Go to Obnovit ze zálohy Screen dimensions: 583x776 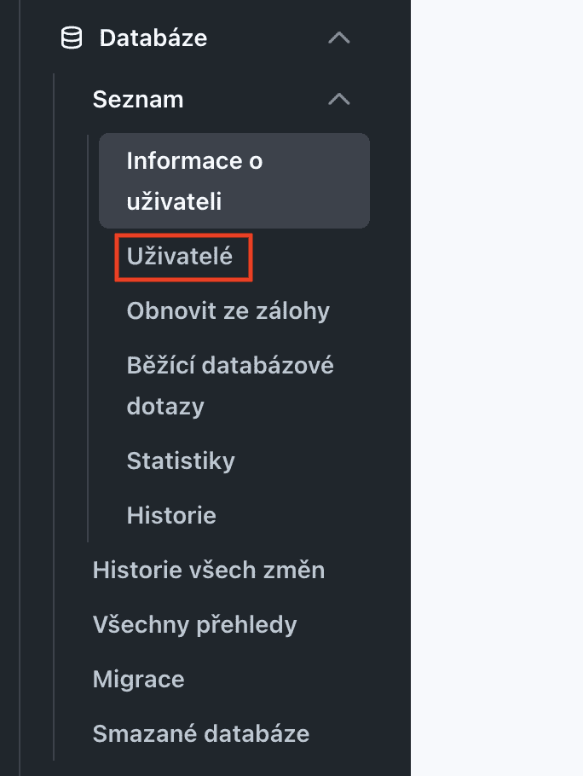(x=228, y=310)
